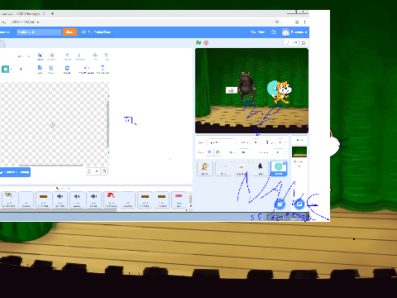Click the browser profile avatar icon
Viewport: 397px width, 298px height.
(x=297, y=22)
